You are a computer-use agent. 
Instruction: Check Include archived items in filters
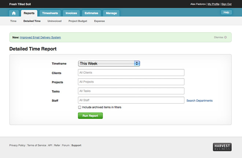point(80,107)
